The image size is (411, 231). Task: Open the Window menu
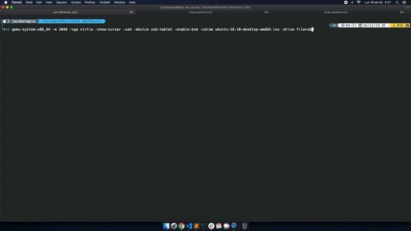tap(119, 3)
